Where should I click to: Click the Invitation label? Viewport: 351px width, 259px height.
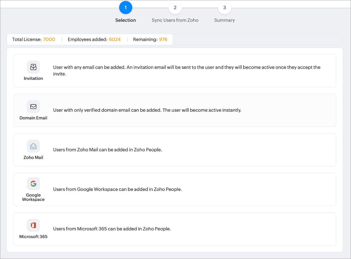pos(33,78)
